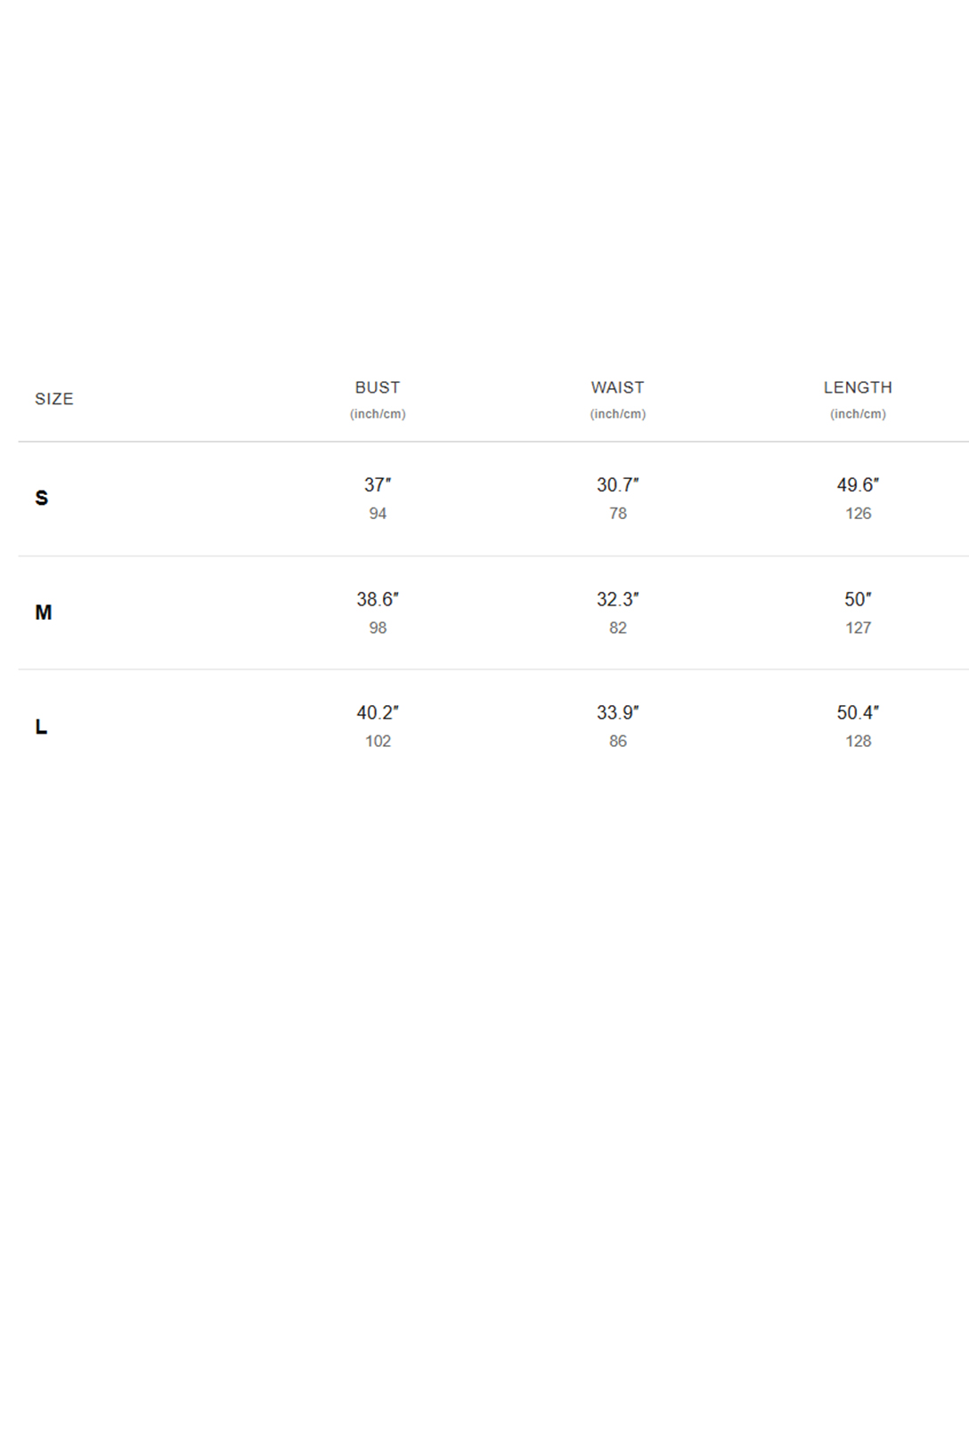
Task: Click waist value 32.3″ for size M
Action: tap(618, 599)
